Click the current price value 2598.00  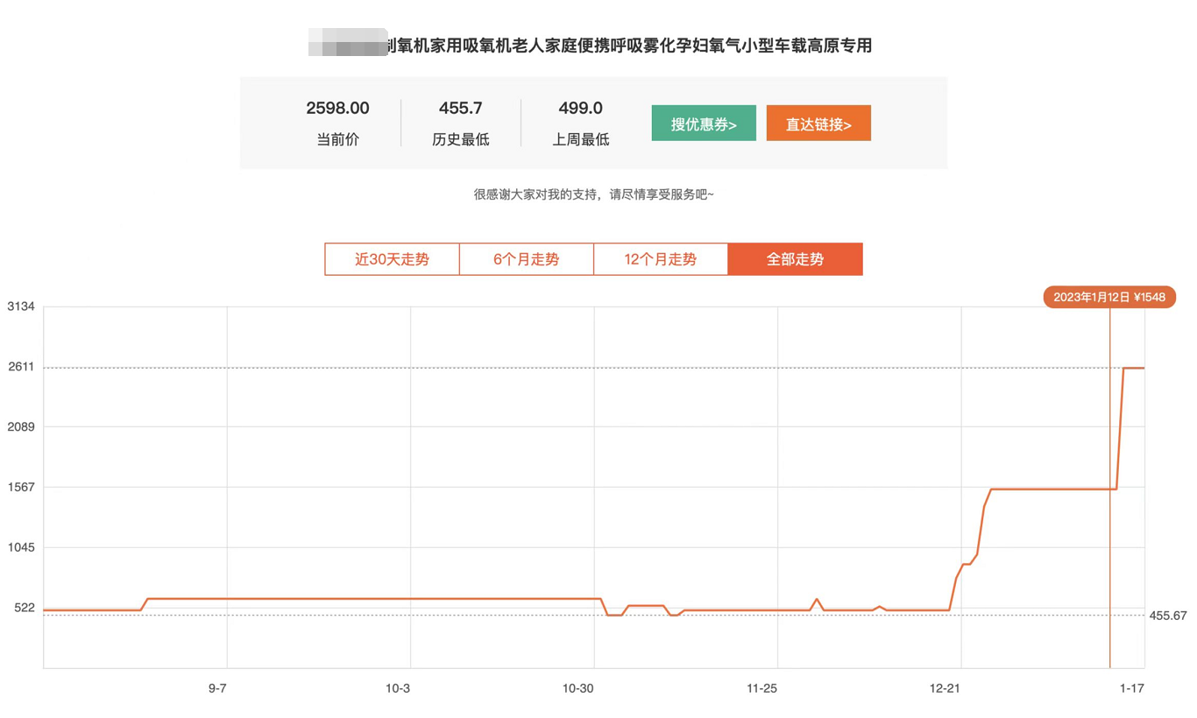[x=338, y=108]
